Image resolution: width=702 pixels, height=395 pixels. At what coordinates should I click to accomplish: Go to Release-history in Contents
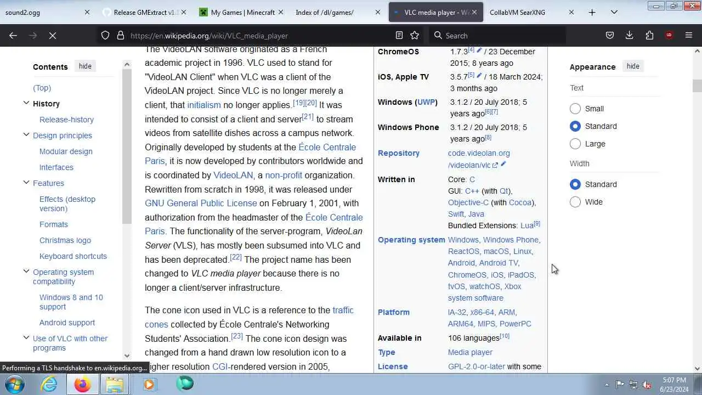tap(66, 120)
